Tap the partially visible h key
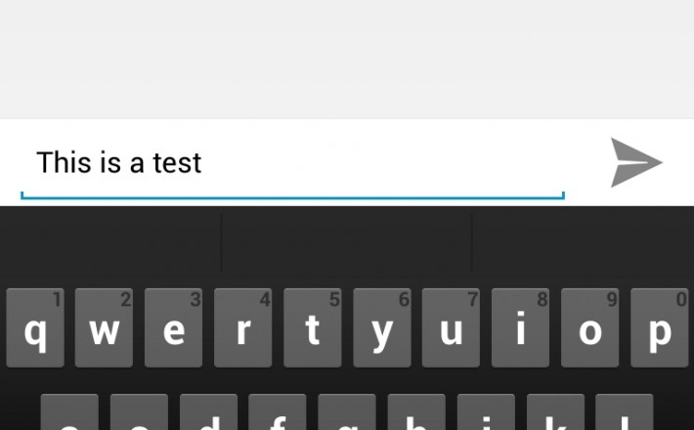 coord(416,411)
